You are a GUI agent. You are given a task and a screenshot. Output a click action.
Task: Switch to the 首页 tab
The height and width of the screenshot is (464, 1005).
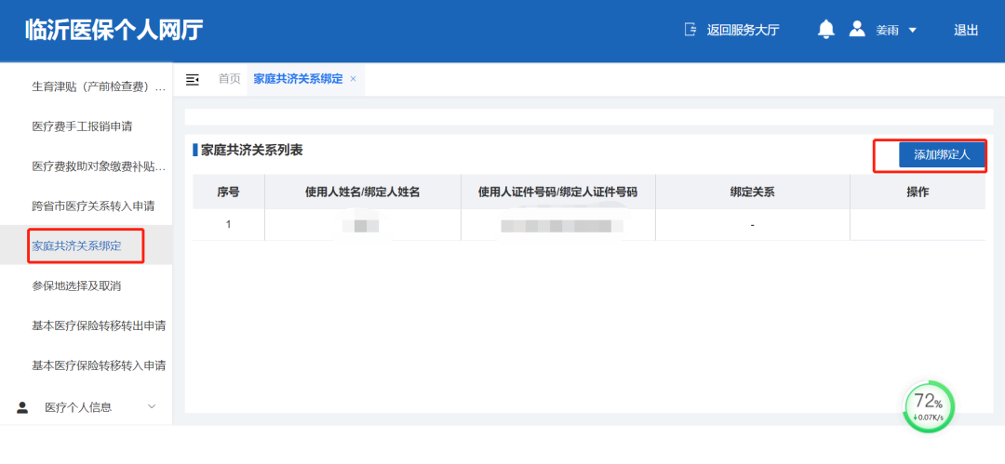[229, 79]
